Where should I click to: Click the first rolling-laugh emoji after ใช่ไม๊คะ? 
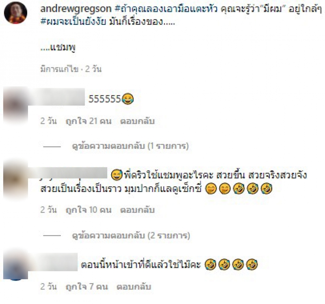210,265
